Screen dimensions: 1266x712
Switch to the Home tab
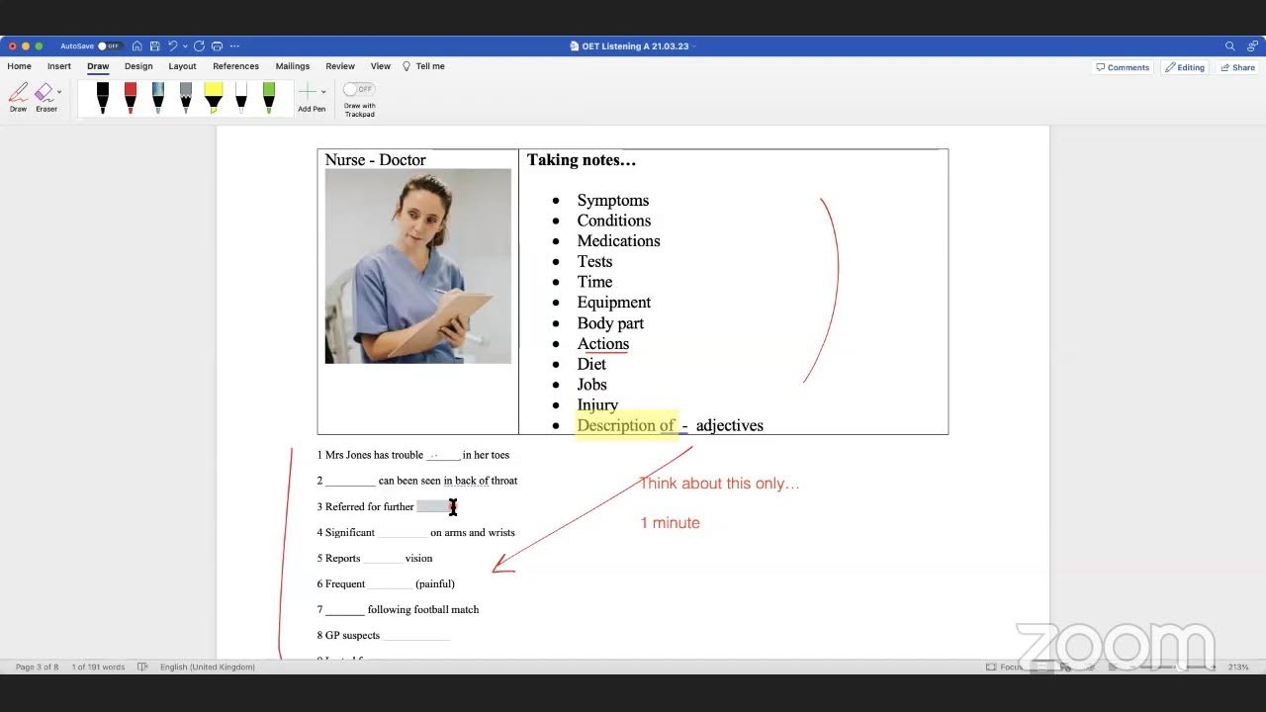tap(19, 66)
